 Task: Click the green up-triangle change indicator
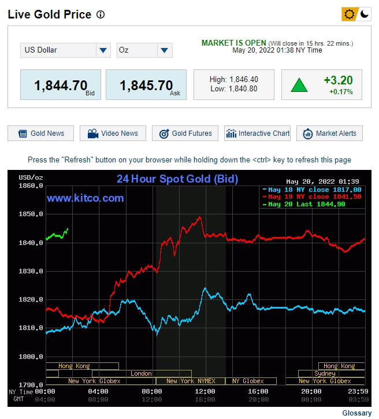point(299,85)
